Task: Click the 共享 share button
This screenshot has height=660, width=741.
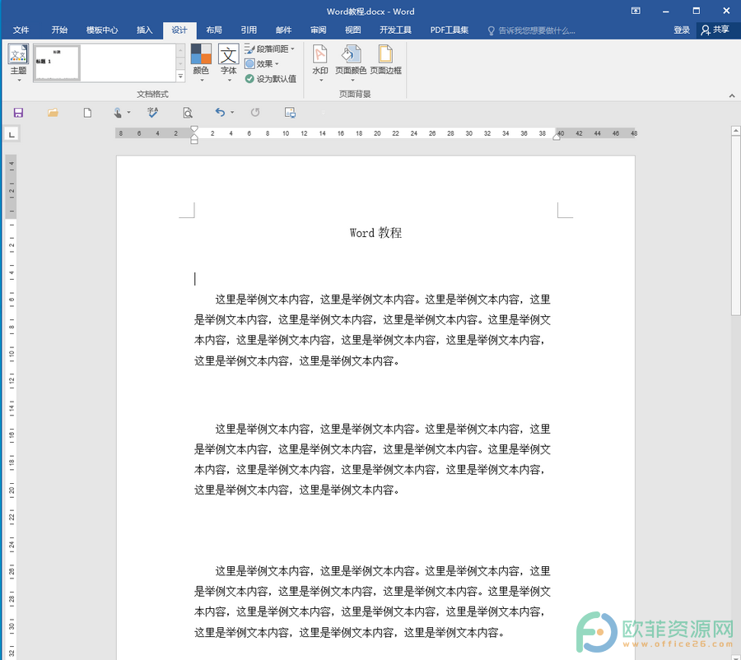Action: click(715, 30)
